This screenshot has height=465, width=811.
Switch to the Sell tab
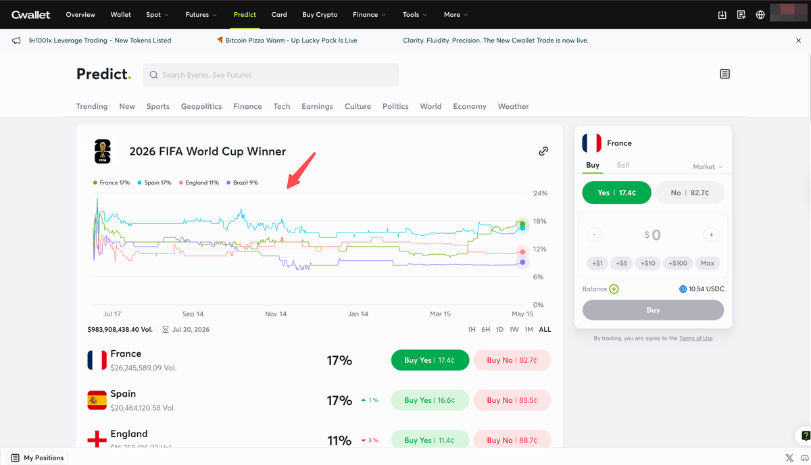(622, 165)
